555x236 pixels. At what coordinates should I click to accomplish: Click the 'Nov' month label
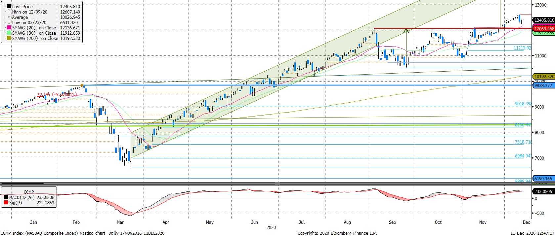483,222
